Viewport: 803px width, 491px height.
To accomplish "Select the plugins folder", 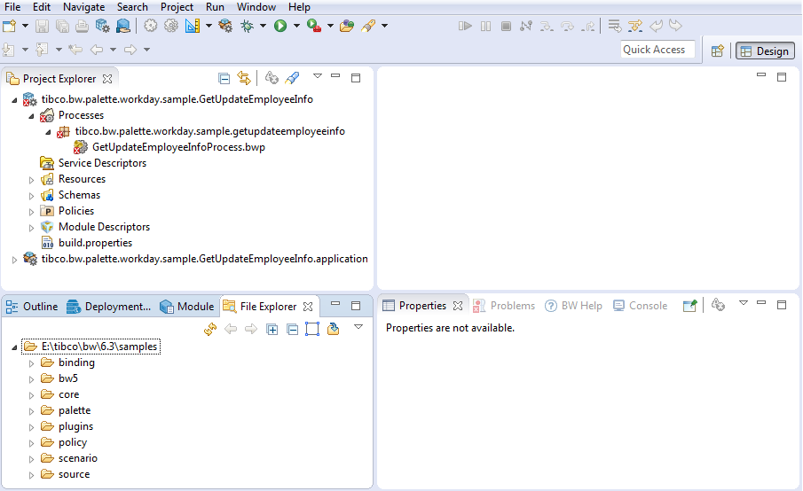I will point(75,426).
